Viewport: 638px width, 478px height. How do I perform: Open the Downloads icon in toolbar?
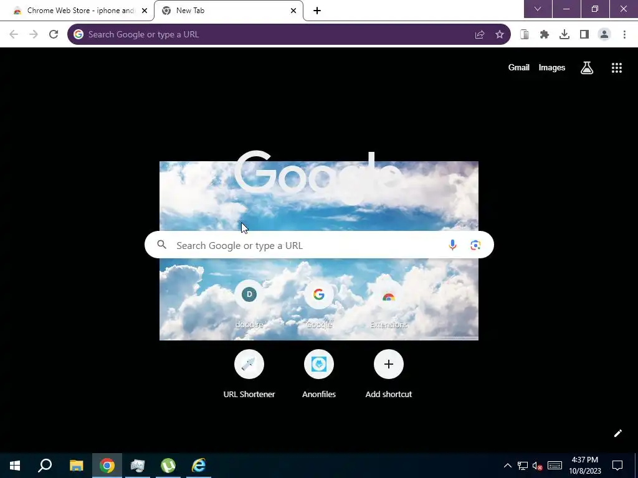click(x=564, y=35)
